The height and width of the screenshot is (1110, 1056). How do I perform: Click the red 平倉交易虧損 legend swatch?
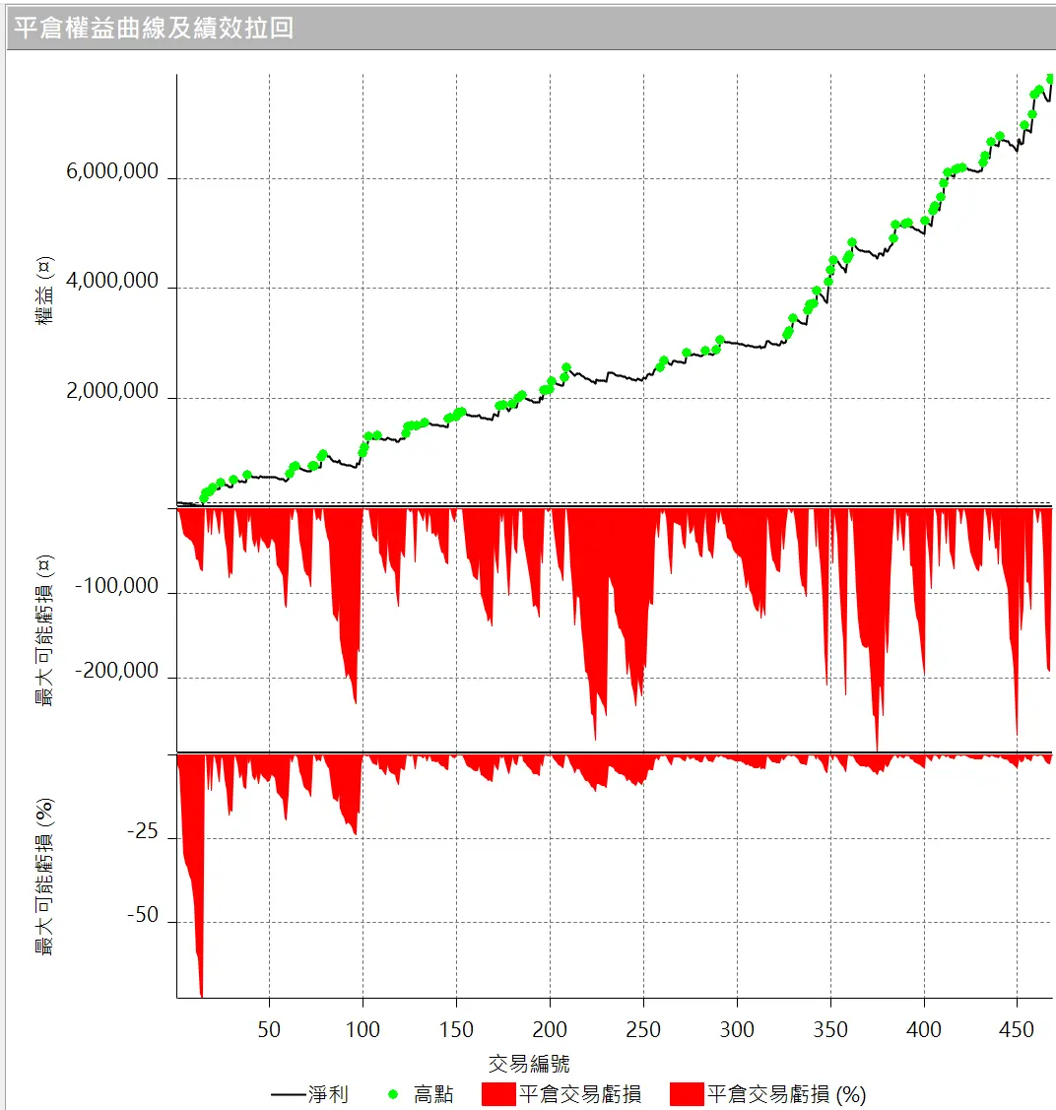(x=498, y=1094)
